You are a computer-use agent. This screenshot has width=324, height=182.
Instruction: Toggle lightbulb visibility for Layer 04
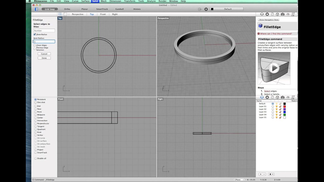276,115
